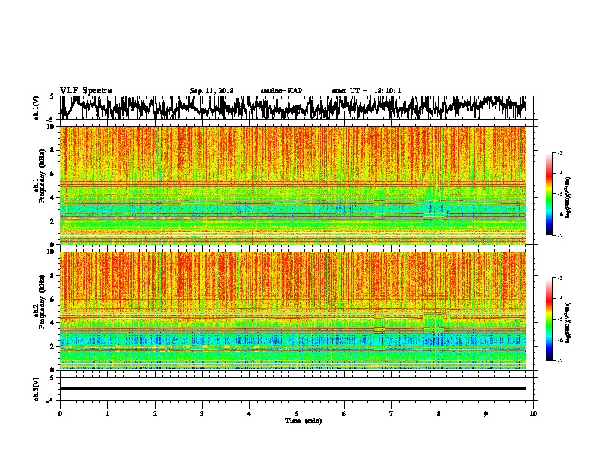The width and height of the screenshot is (601, 464).
Task: Click the "ch.1(V)" waveform axis label
Action: point(36,108)
